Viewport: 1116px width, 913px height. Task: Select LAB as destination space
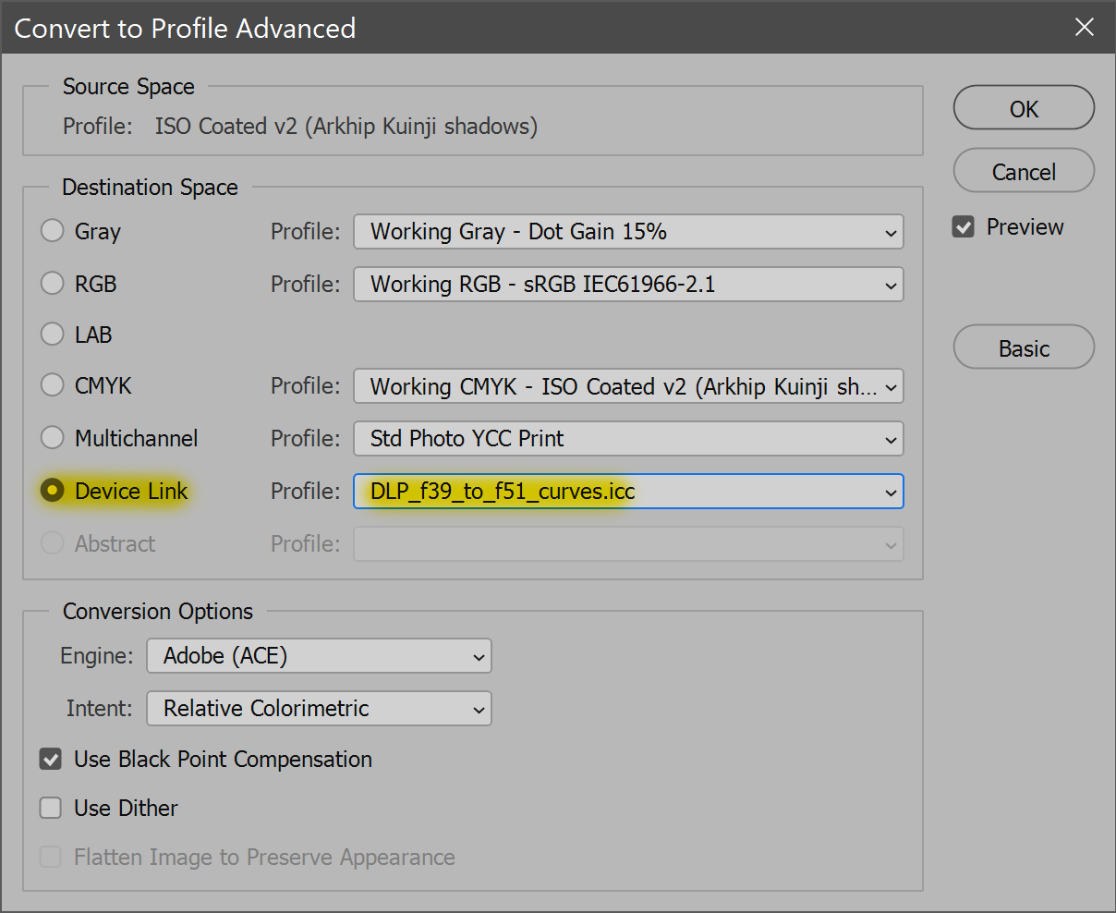tap(53, 335)
